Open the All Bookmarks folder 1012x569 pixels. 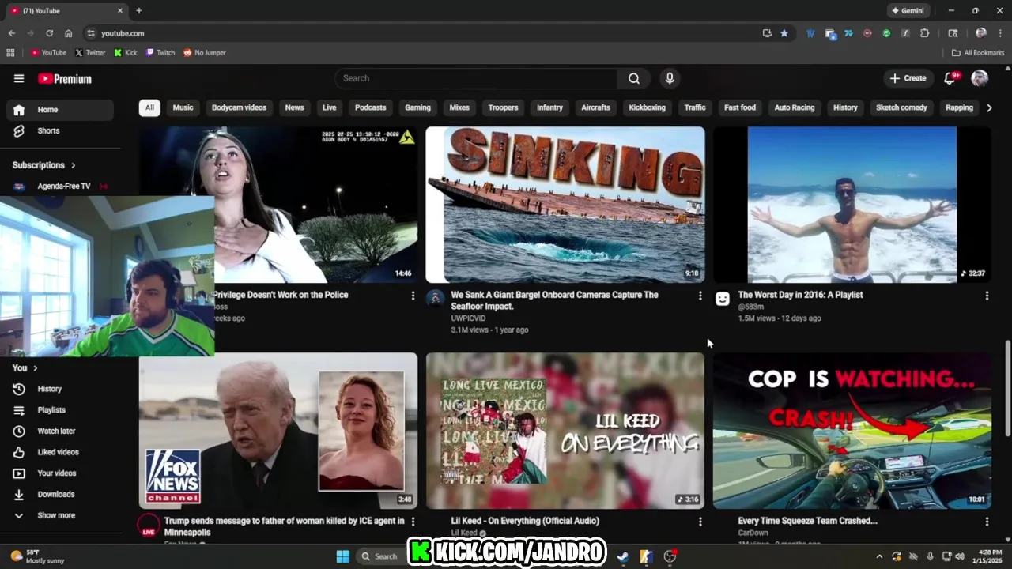click(978, 53)
